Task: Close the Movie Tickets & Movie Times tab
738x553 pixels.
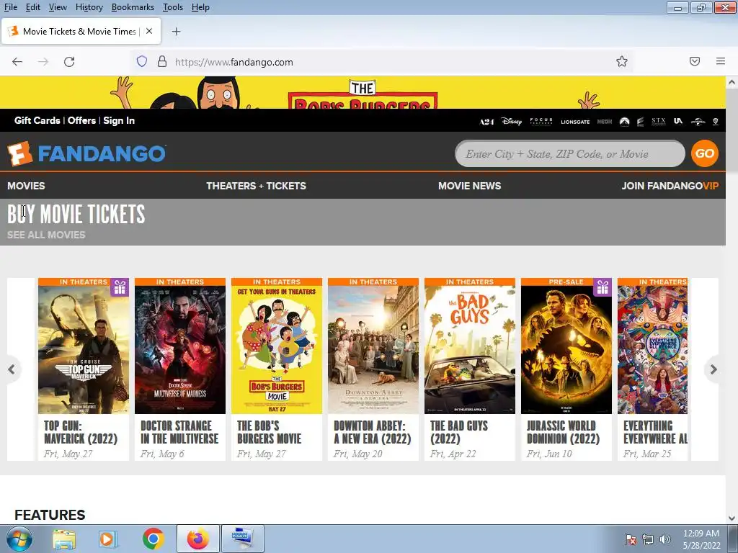Action: (149, 31)
